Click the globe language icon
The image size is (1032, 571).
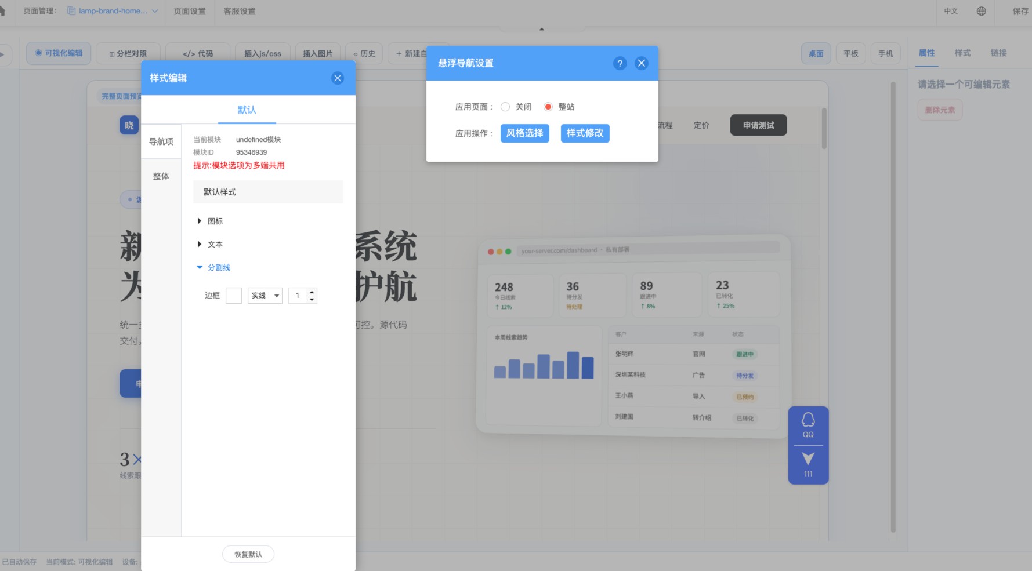981,11
